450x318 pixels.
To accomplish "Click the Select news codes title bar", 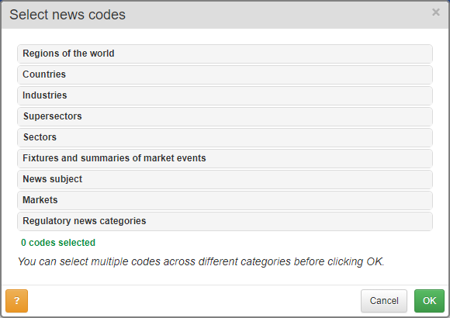I will tap(225, 15).
